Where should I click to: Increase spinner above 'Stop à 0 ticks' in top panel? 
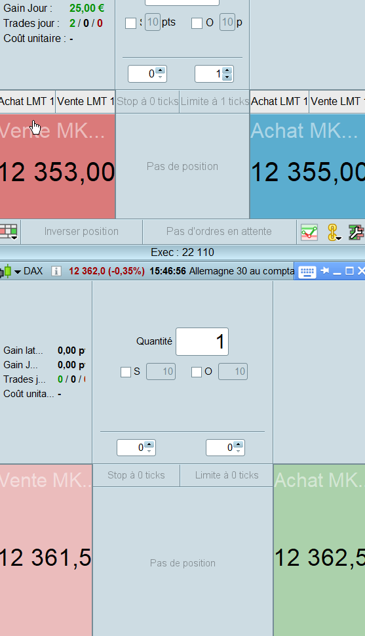[x=161, y=71]
